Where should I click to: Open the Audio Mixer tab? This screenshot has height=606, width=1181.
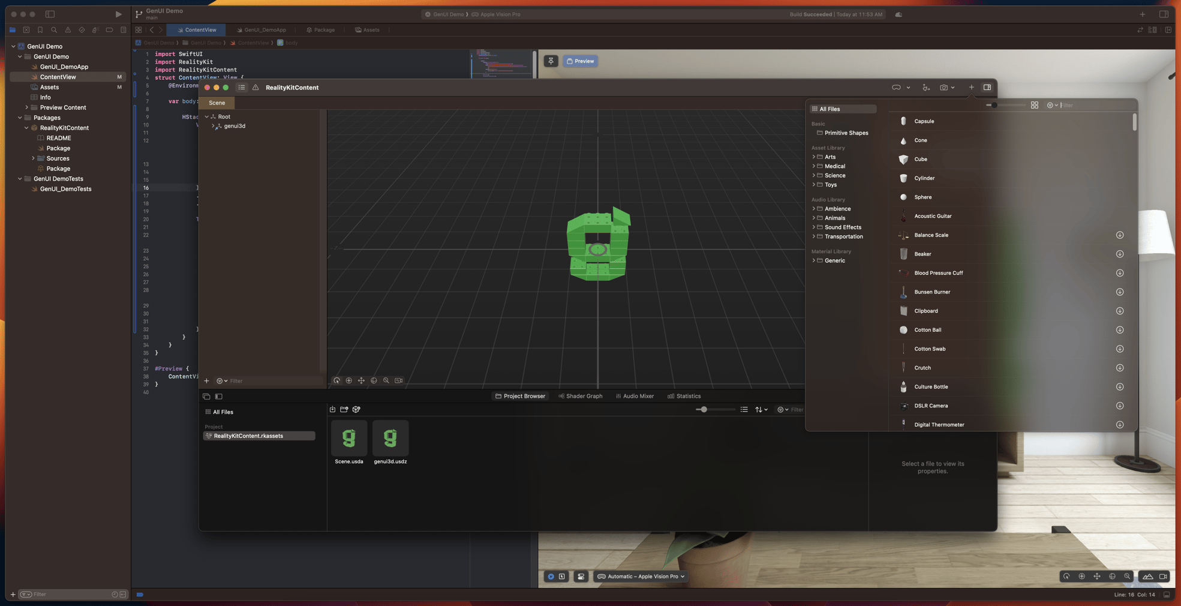point(635,396)
